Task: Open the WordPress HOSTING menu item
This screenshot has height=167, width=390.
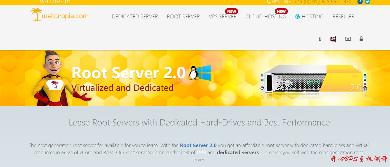Action: point(309,17)
